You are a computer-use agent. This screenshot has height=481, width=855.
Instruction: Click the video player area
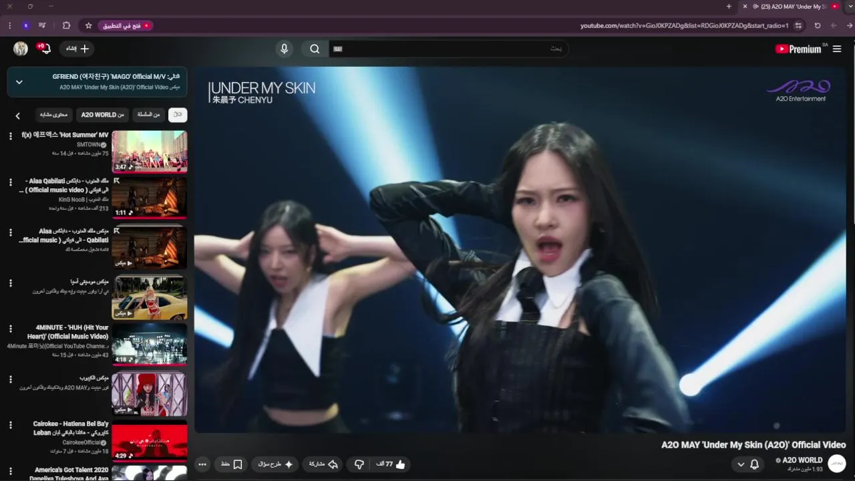pos(521,250)
